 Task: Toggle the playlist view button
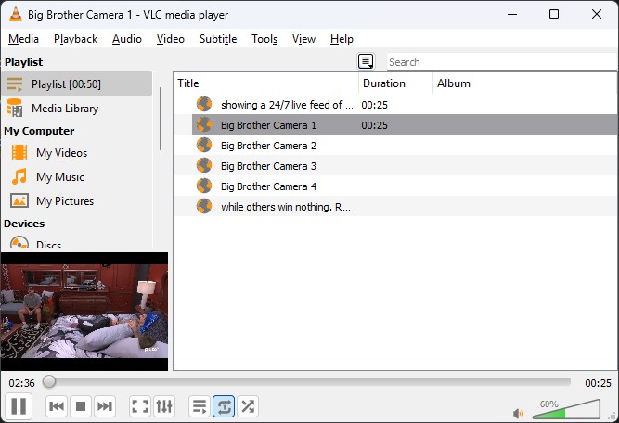(x=200, y=406)
